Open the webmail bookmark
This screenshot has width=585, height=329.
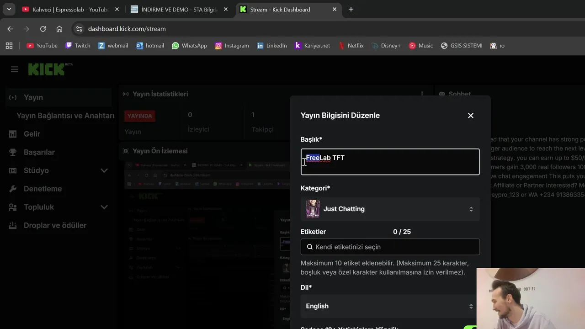click(x=113, y=46)
